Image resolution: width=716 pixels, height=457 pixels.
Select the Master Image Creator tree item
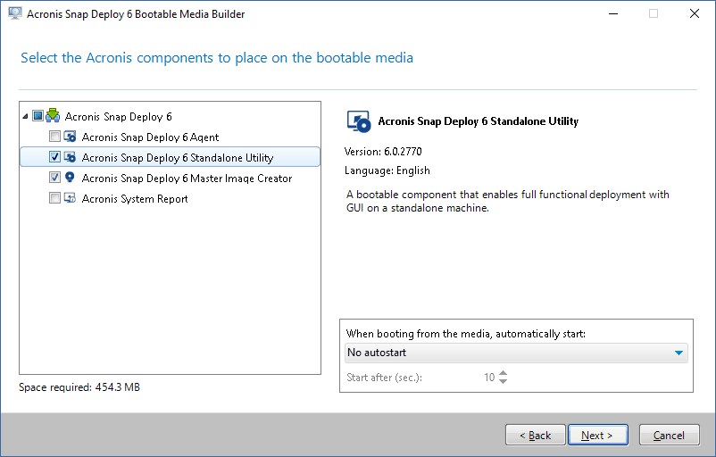187,178
